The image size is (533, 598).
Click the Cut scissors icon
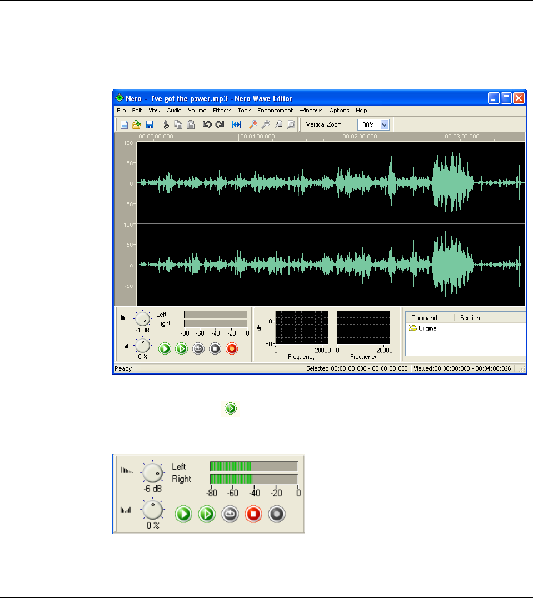(x=166, y=124)
